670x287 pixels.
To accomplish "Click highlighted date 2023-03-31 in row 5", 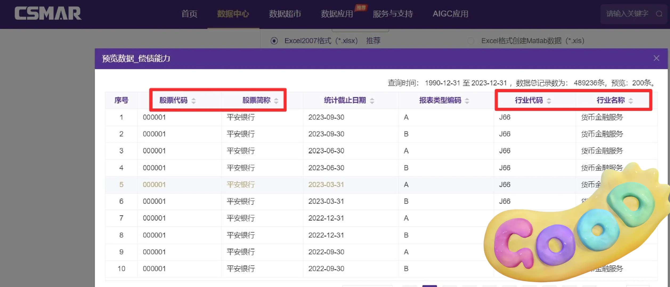I will pyautogui.click(x=326, y=185).
